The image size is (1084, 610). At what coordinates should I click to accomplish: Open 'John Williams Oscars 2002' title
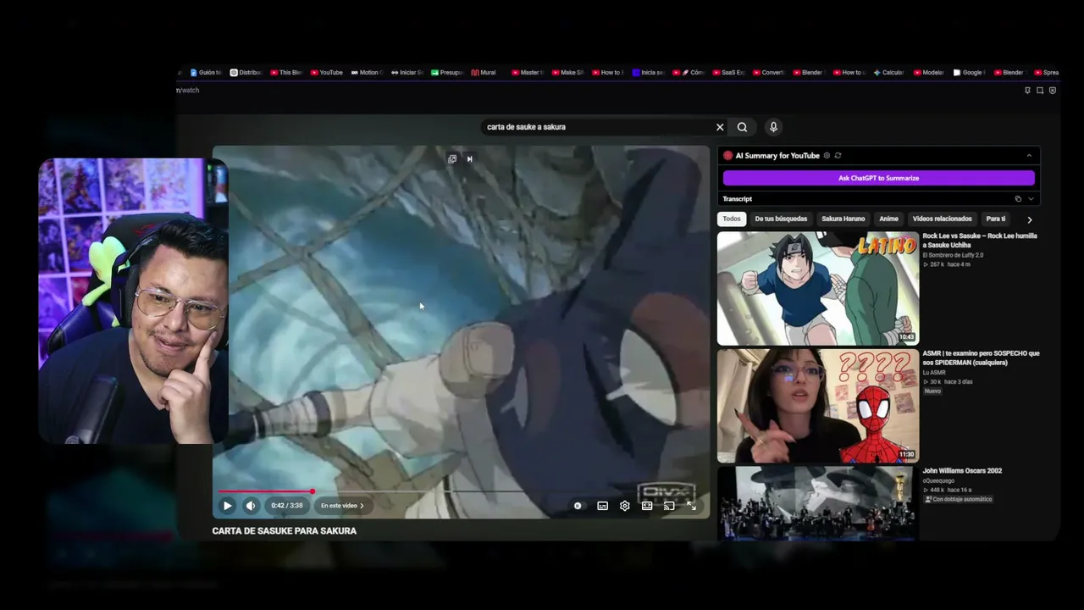tap(962, 471)
